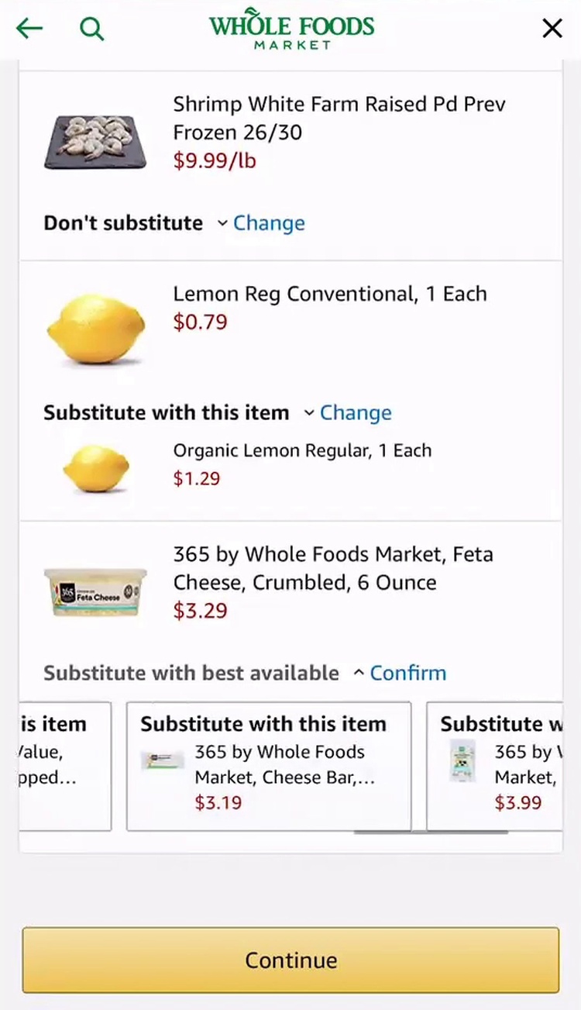
Task: Tap the feta cheese container image
Action: point(95,592)
